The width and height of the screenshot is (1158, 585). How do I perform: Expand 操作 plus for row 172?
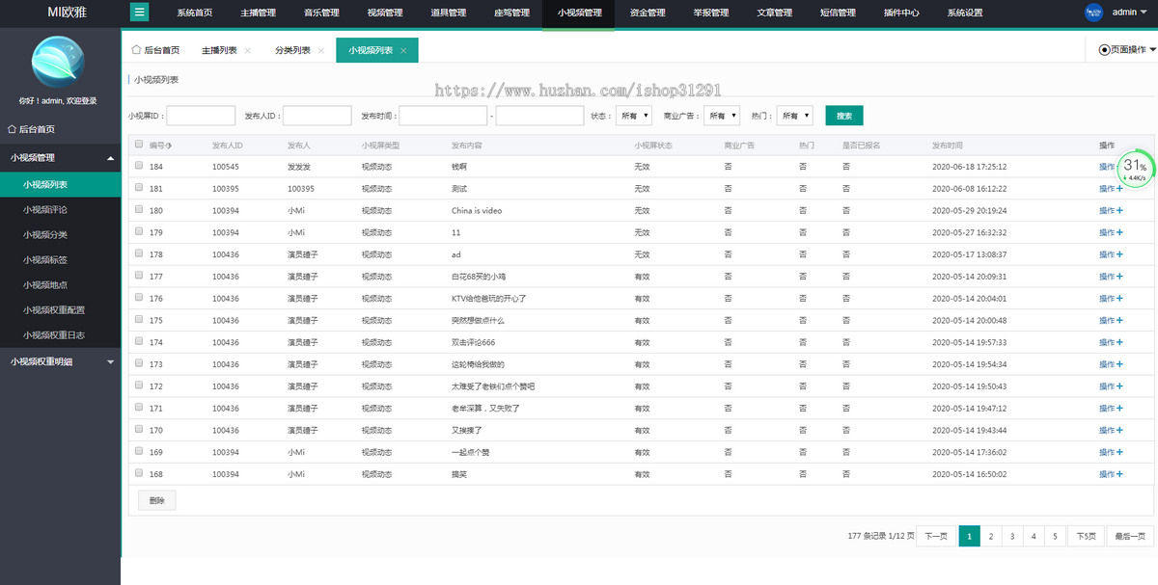click(x=1119, y=386)
